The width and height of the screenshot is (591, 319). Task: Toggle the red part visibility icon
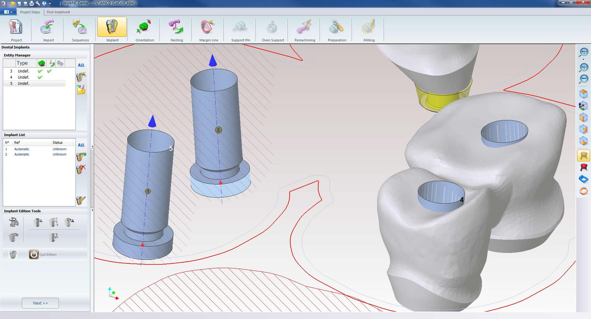click(584, 168)
